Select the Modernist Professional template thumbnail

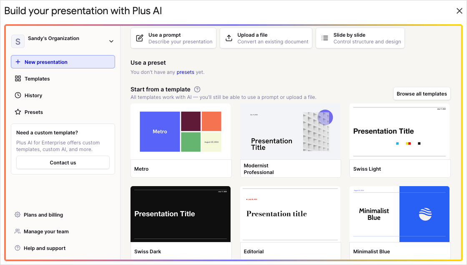pos(290,131)
